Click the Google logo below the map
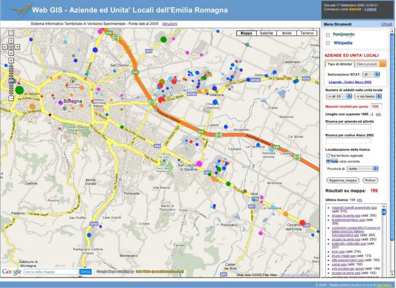The image size is (396, 288). click(12, 272)
